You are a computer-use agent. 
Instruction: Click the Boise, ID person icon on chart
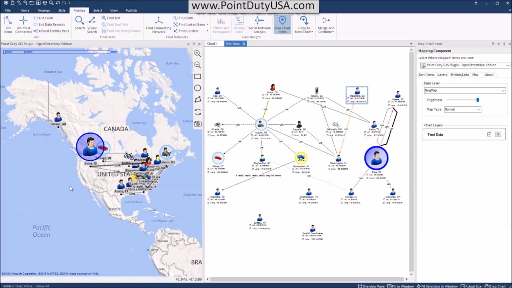[x=376, y=158]
